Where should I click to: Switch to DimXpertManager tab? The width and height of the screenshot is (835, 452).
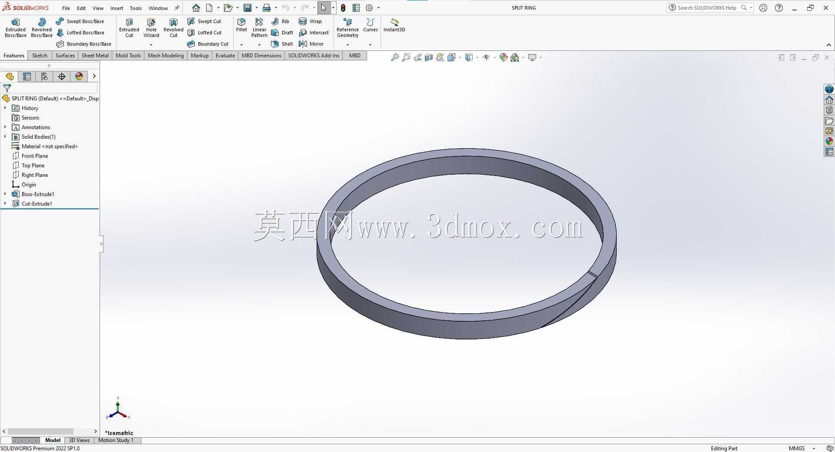coord(62,76)
